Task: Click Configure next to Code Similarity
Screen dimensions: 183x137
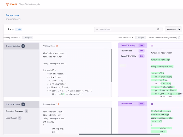Action: tap(141, 38)
